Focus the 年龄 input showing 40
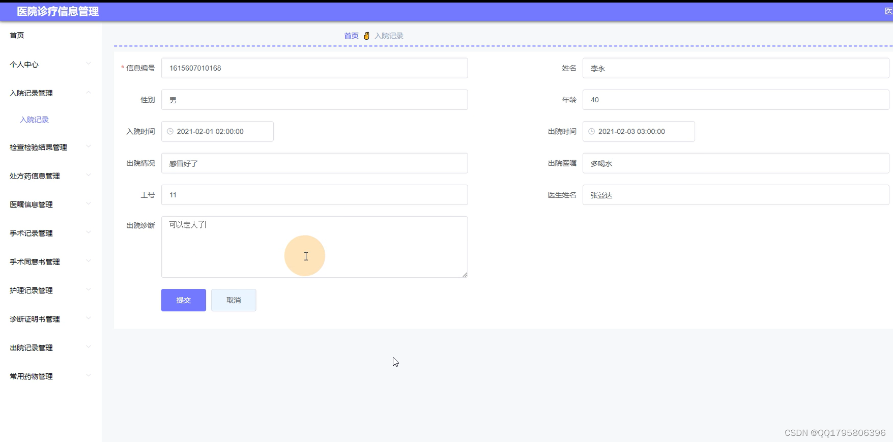Image resolution: width=893 pixels, height=442 pixels. point(736,100)
